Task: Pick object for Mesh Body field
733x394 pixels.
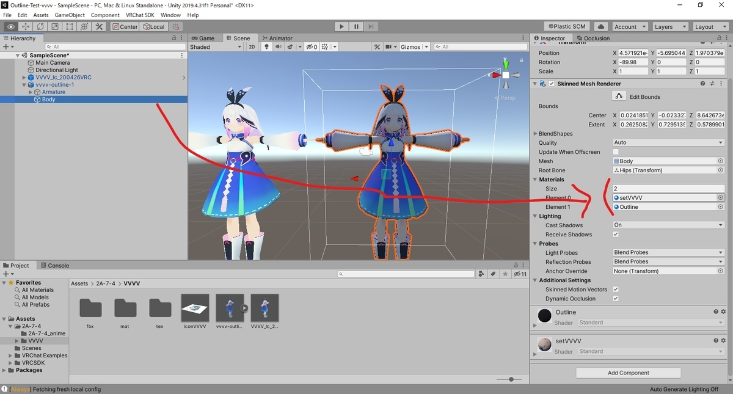Action: [x=721, y=161]
